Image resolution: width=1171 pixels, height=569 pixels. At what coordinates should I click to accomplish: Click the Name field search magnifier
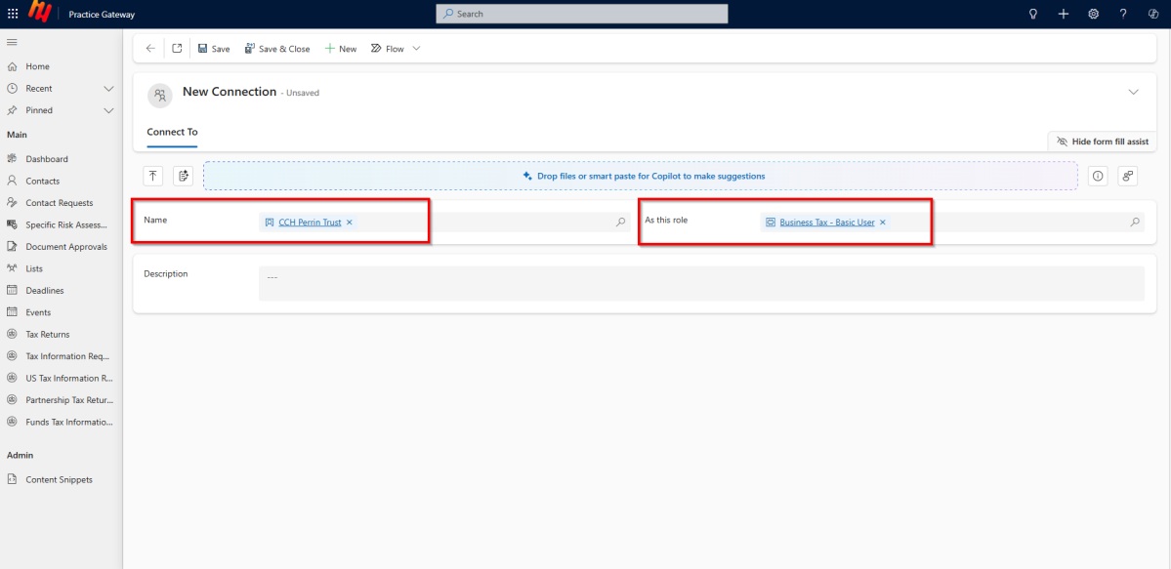pyautogui.click(x=620, y=222)
